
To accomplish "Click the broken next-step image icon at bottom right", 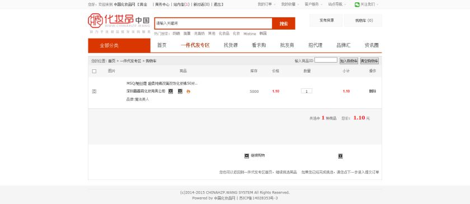I will 340,156.
